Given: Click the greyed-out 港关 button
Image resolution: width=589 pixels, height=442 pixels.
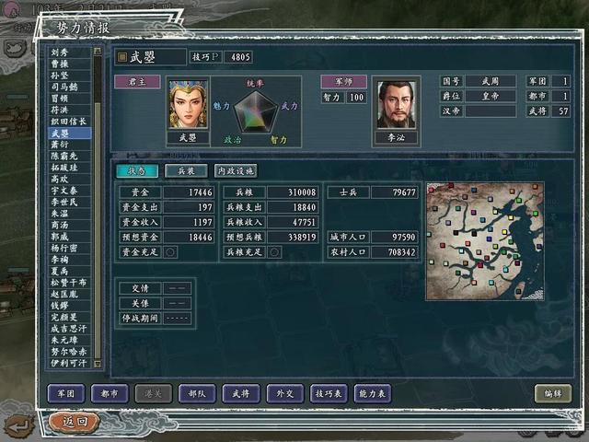Looking at the screenshot, I should [154, 393].
